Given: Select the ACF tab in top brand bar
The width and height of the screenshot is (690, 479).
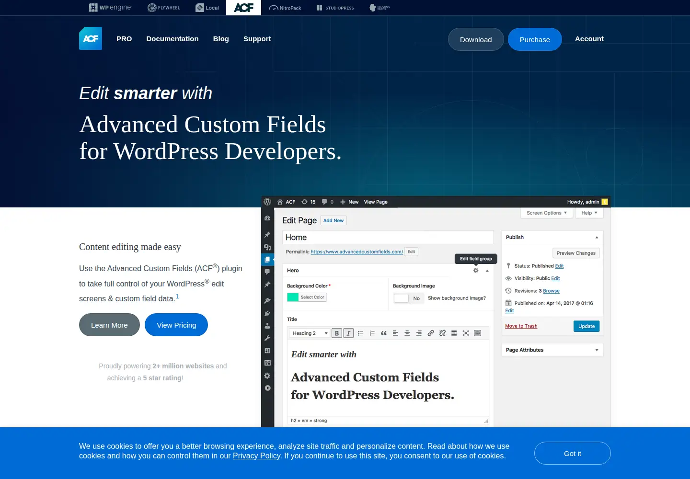Looking at the screenshot, I should [x=243, y=8].
